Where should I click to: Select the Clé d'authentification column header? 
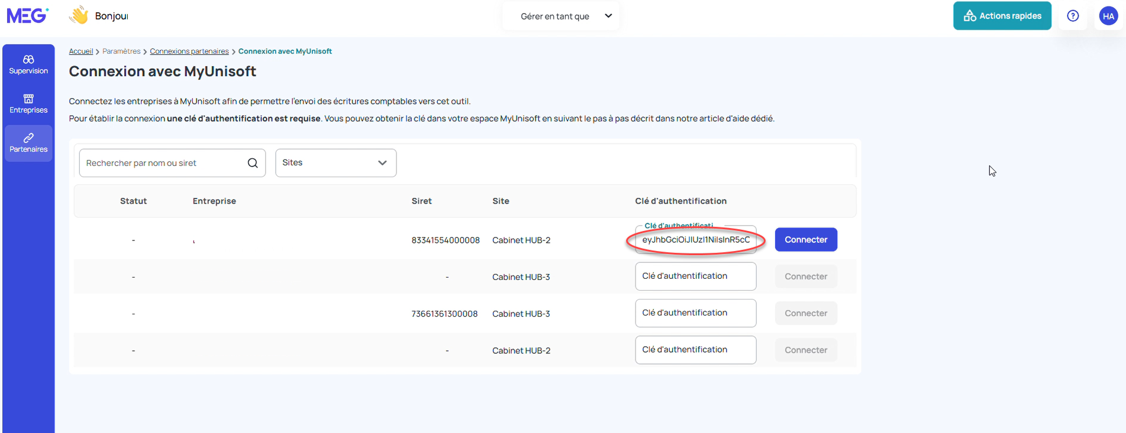point(681,201)
